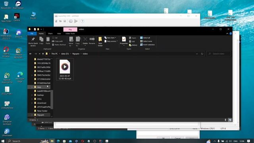The height and width of the screenshot is (143, 254).
Task: Open the Easy access dropdown
Action: tap(111, 41)
